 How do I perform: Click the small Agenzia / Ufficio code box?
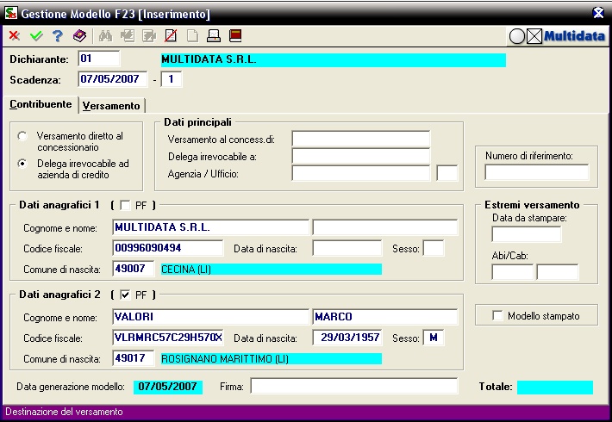(x=447, y=173)
